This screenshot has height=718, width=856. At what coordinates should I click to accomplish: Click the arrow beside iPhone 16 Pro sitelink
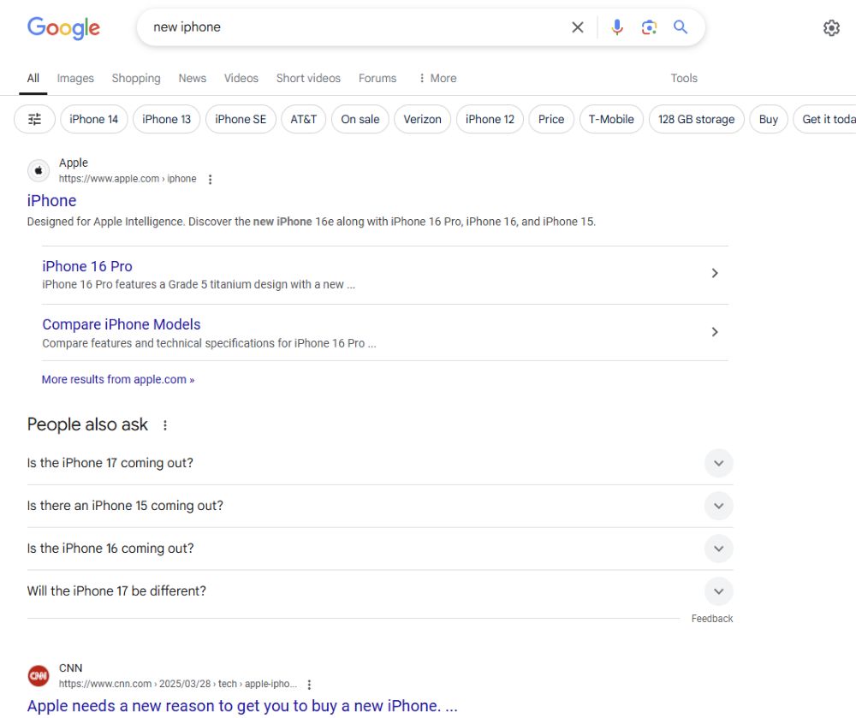click(x=715, y=273)
